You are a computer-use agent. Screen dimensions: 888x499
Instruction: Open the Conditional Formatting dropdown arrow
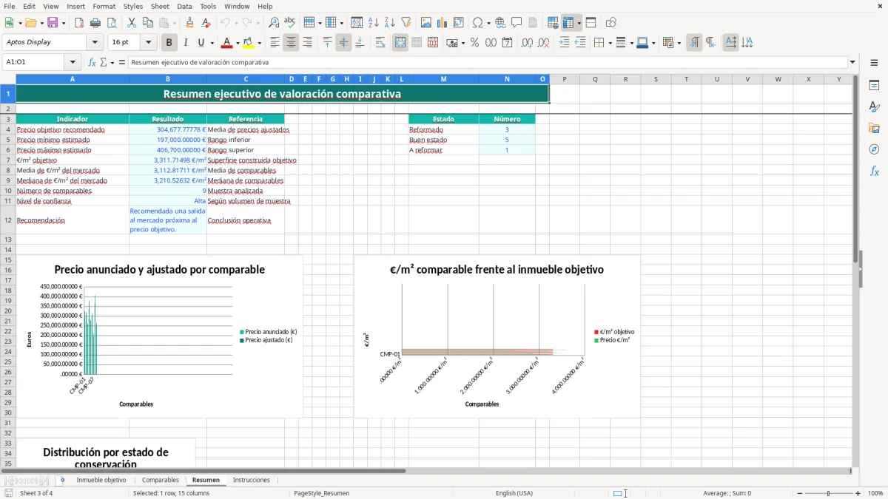679,43
